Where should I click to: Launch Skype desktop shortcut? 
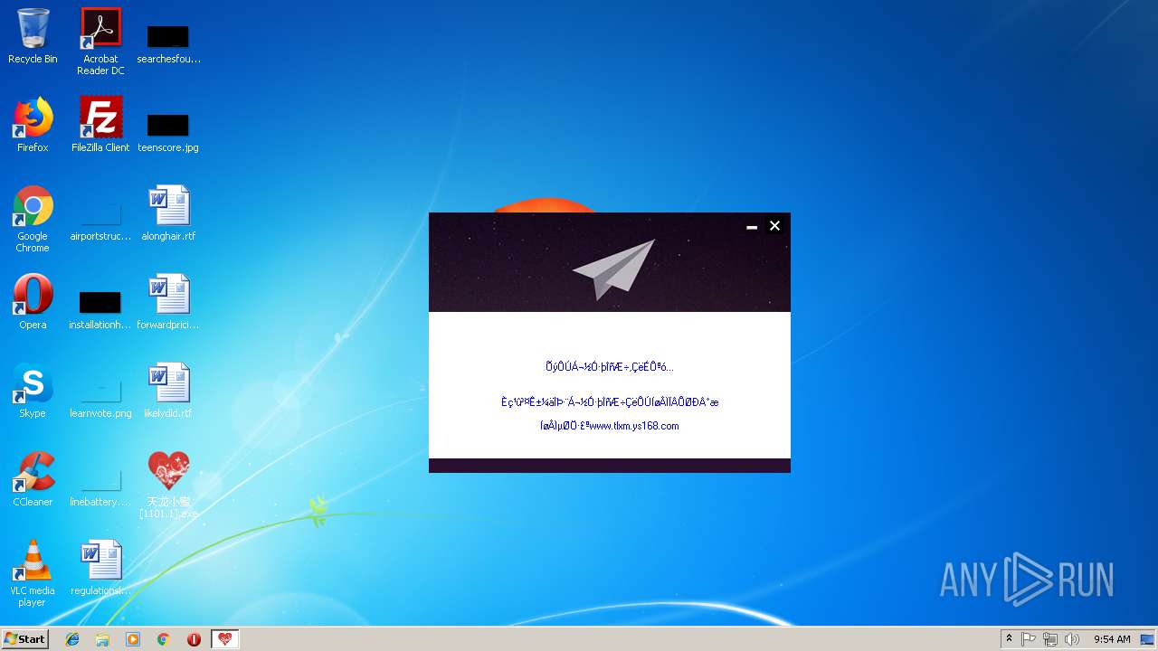point(33,391)
